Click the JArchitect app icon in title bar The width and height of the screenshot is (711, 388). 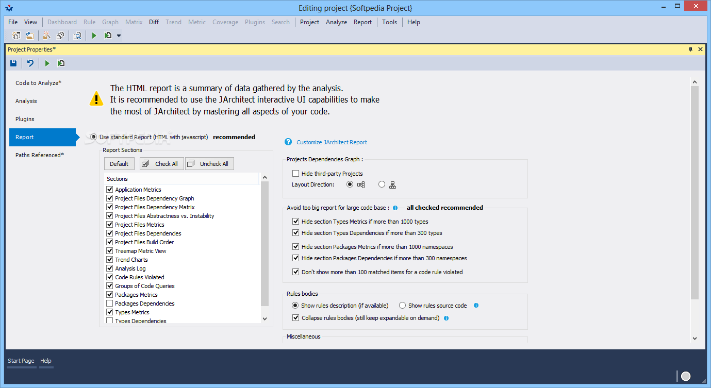[x=9, y=8]
